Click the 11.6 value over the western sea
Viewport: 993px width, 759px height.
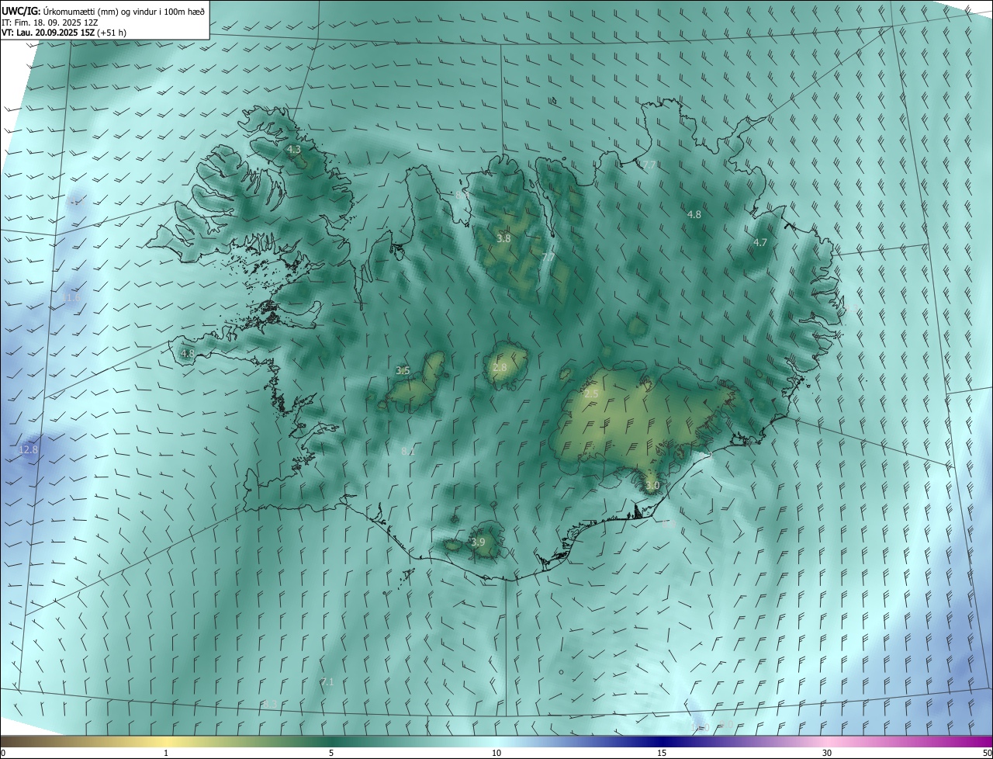pos(71,298)
